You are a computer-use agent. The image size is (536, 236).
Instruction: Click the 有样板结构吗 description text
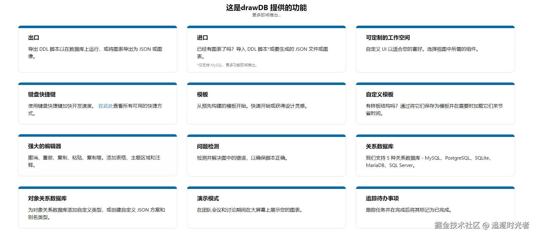click(434, 109)
